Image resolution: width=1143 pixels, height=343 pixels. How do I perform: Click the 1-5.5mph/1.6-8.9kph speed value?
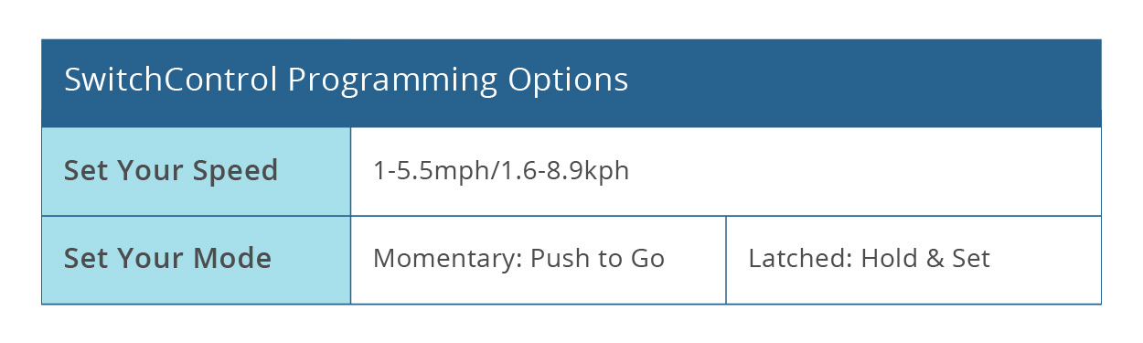pos(501,171)
